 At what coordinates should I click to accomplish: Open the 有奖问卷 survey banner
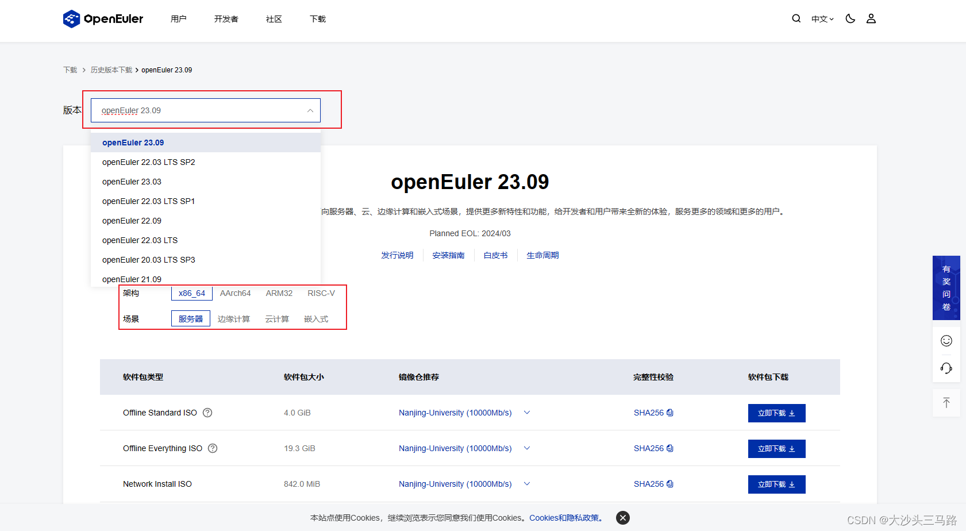(946, 288)
